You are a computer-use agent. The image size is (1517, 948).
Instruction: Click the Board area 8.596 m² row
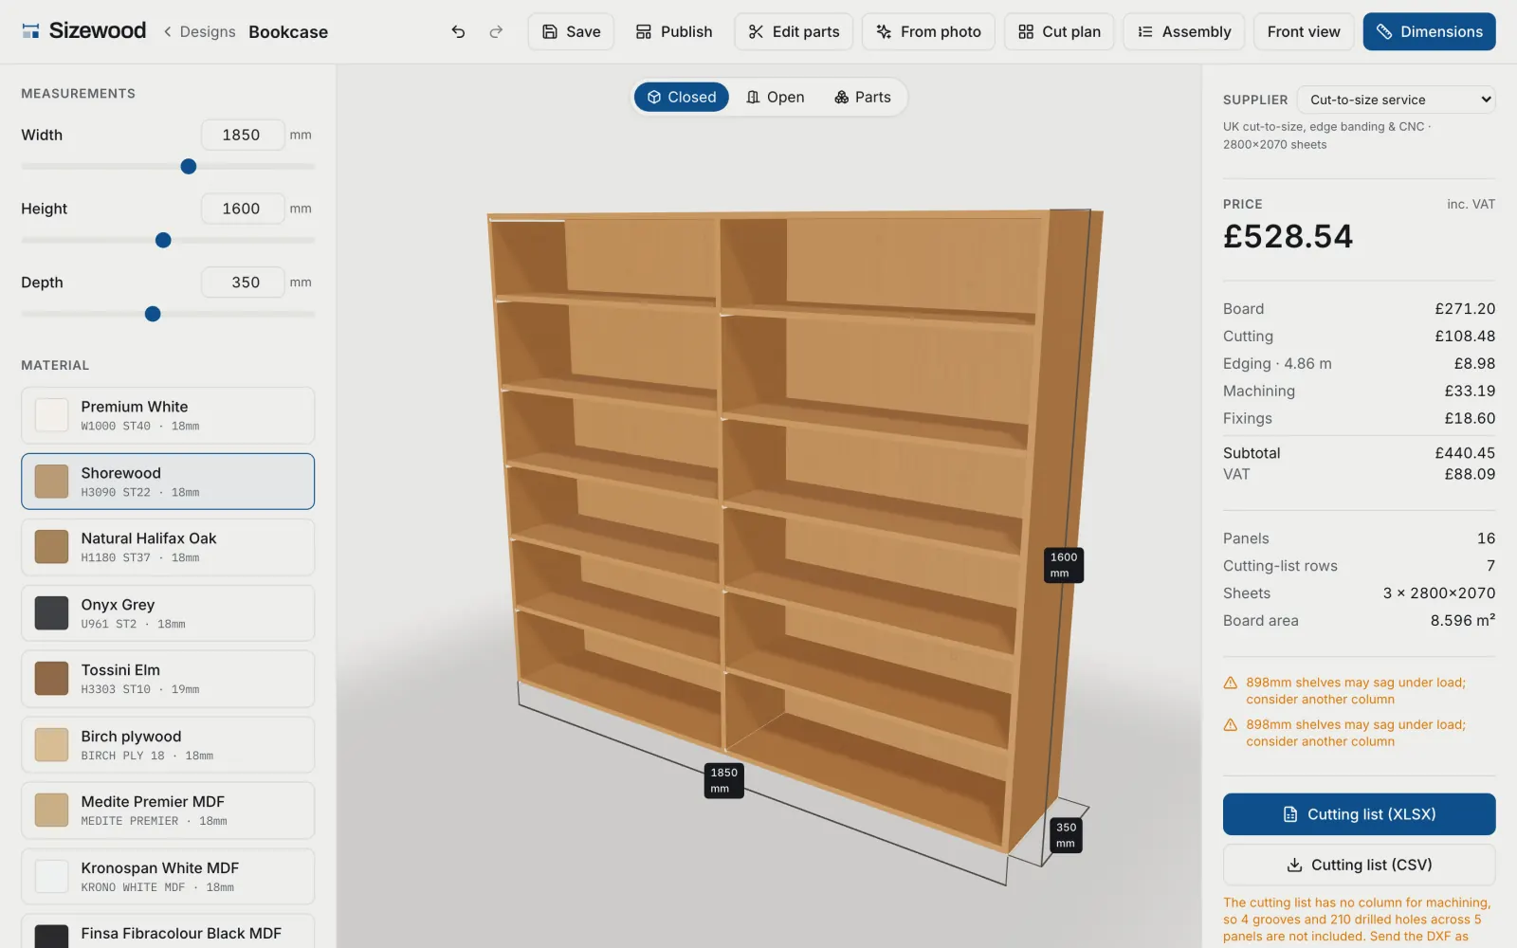[1359, 621]
